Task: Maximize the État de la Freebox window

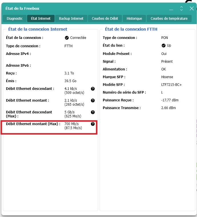Action: (x=181, y=9)
